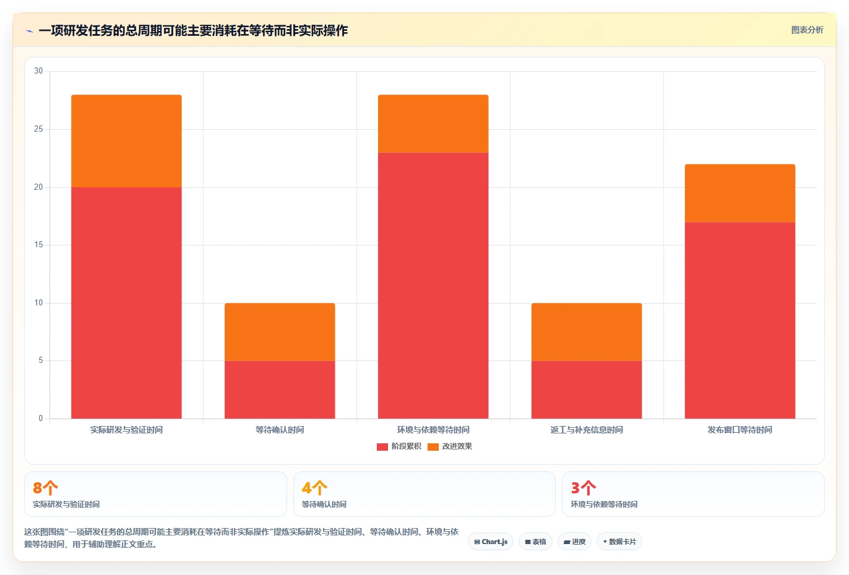This screenshot has width=849, height=575.
Task: Click the 3个 data card
Action: 693,494
